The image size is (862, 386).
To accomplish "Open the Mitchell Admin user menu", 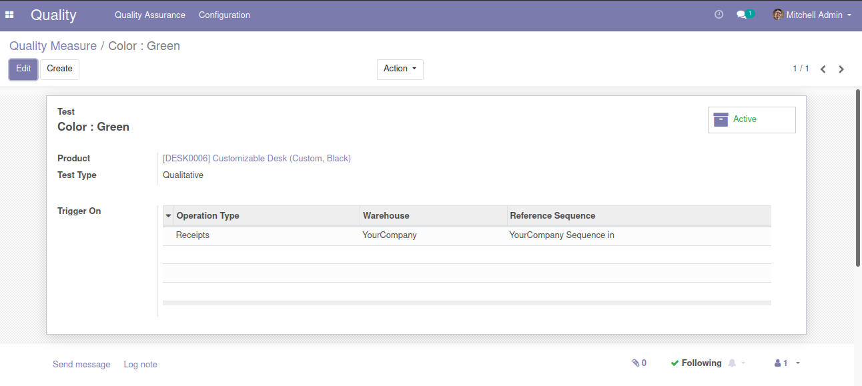I will click(812, 15).
